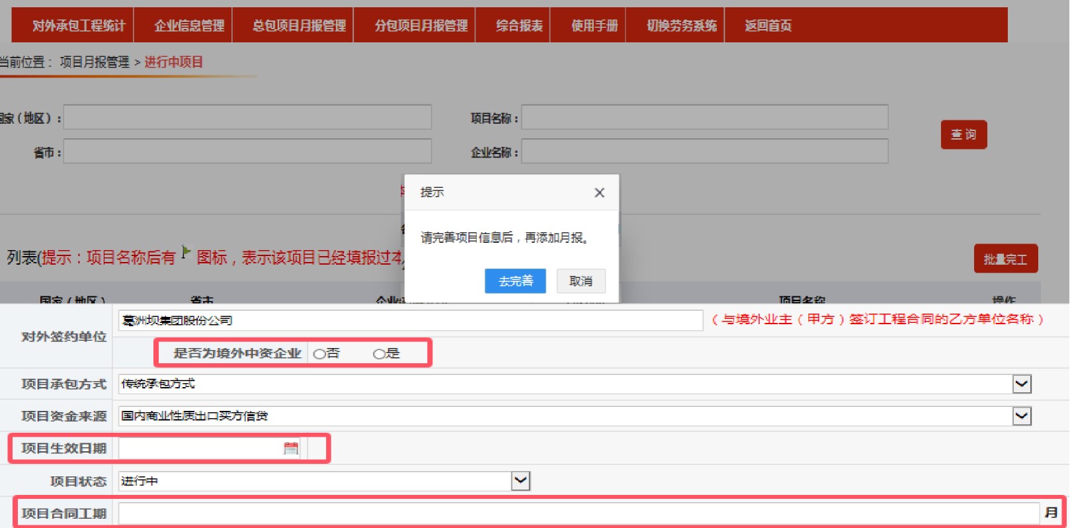This screenshot has width=1070, height=528.
Task: Expand the 项目状态 dropdown
Action: tap(521, 481)
